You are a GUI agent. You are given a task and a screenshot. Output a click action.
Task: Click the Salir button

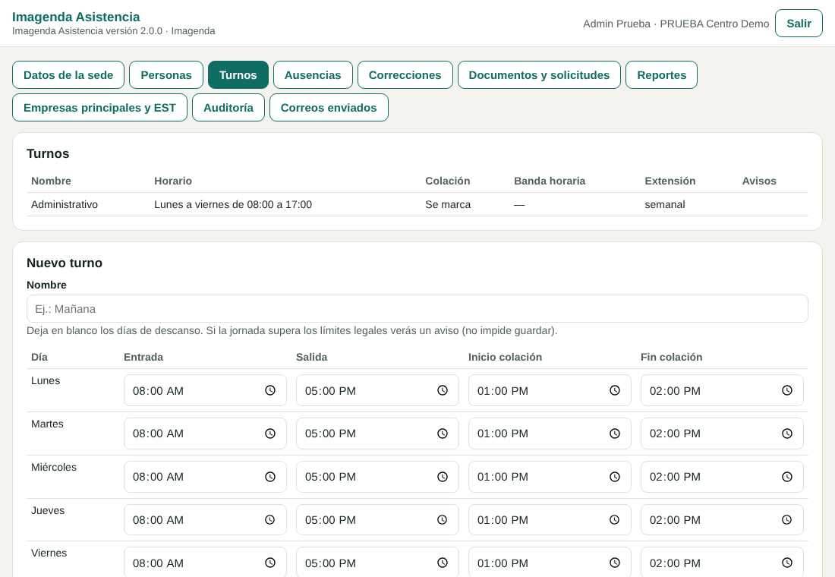(799, 24)
